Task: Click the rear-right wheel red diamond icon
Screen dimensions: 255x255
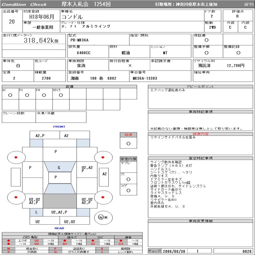Action: [x=103, y=197]
